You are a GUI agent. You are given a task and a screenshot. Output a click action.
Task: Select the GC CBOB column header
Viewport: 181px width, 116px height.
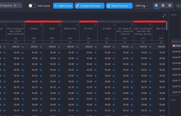click(106, 29)
